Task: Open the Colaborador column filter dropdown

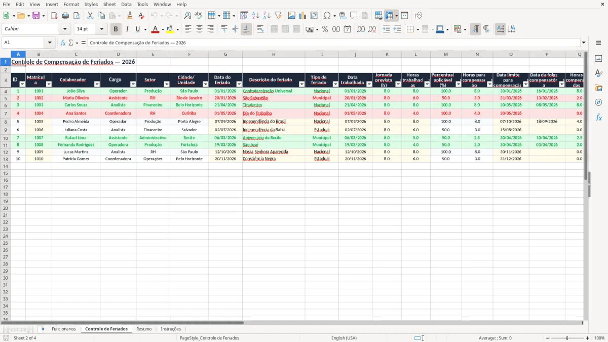Action: [97, 84]
